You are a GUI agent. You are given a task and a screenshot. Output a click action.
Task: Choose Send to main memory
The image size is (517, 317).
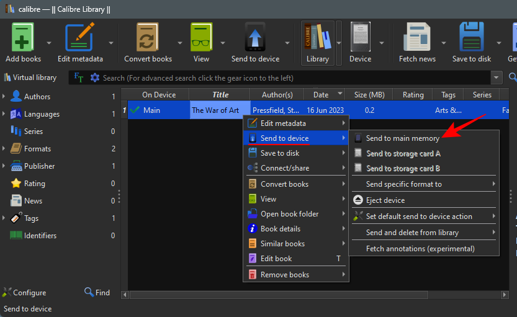[402, 138]
